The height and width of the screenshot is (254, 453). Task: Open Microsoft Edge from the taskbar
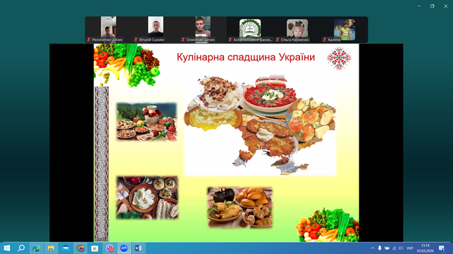click(x=36, y=248)
